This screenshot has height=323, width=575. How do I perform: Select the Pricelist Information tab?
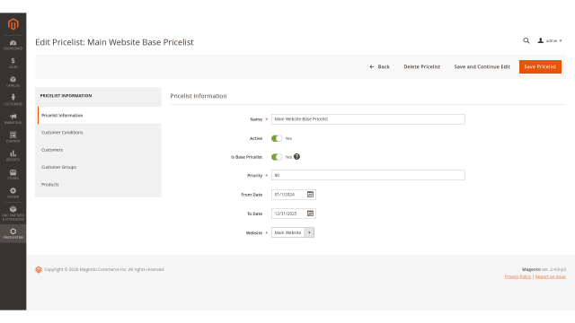point(100,116)
